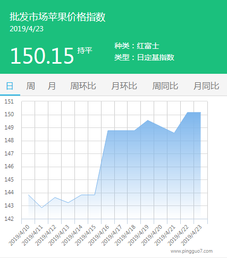227x258 pixels.
Task: Click x-axis date label 2019/4/13
Action: coord(59,235)
